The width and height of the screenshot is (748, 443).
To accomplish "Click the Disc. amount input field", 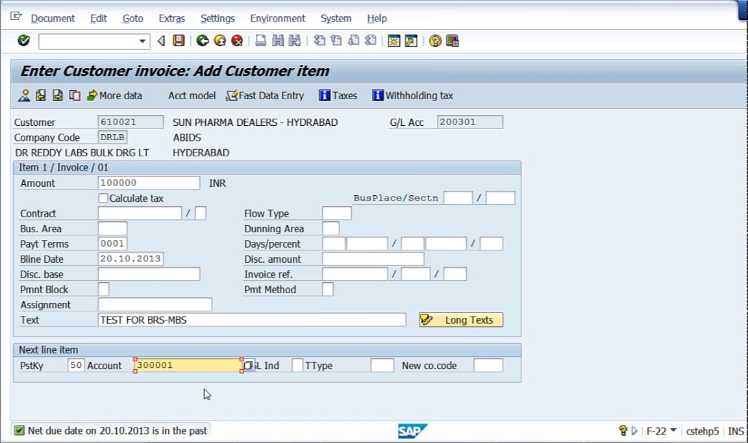I will tap(373, 259).
